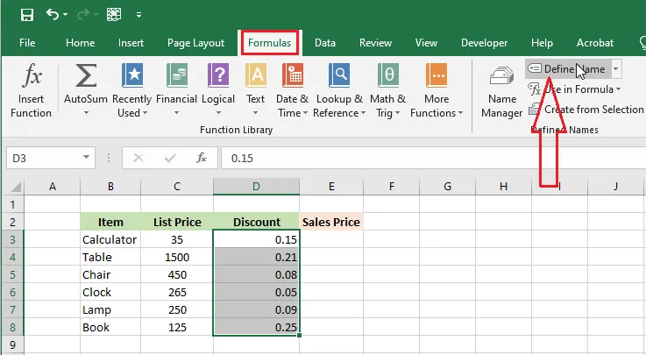The image size is (646, 355).
Task: Switch to the Home tab
Action: point(81,43)
